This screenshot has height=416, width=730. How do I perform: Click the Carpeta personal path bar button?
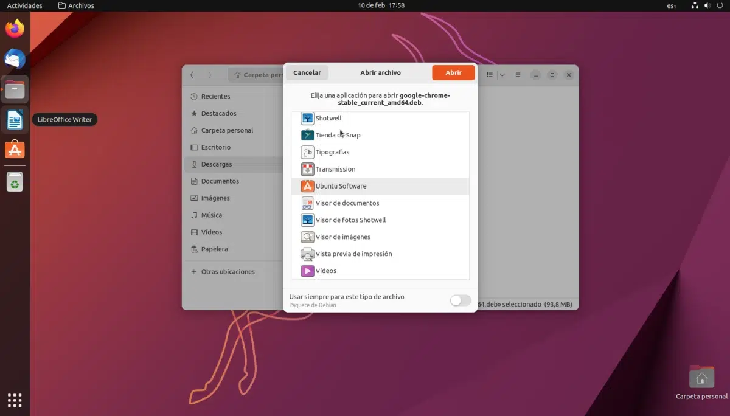[x=257, y=75]
